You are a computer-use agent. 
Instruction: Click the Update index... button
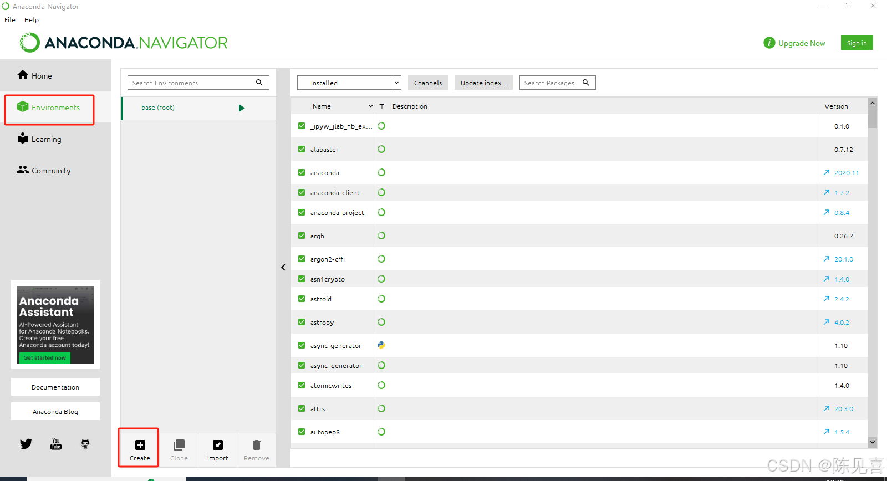483,83
